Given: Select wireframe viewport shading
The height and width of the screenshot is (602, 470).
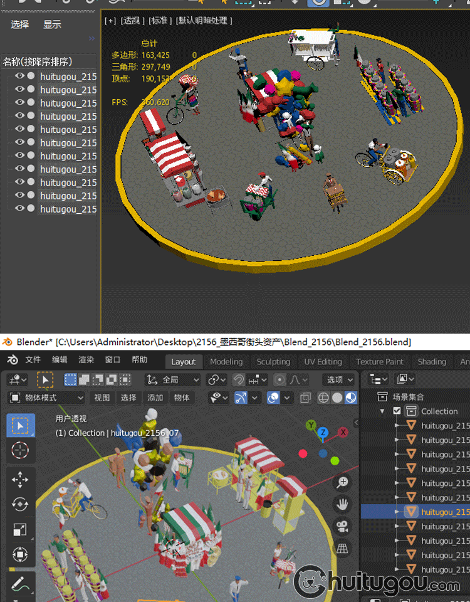Looking at the screenshot, I should 323,398.
